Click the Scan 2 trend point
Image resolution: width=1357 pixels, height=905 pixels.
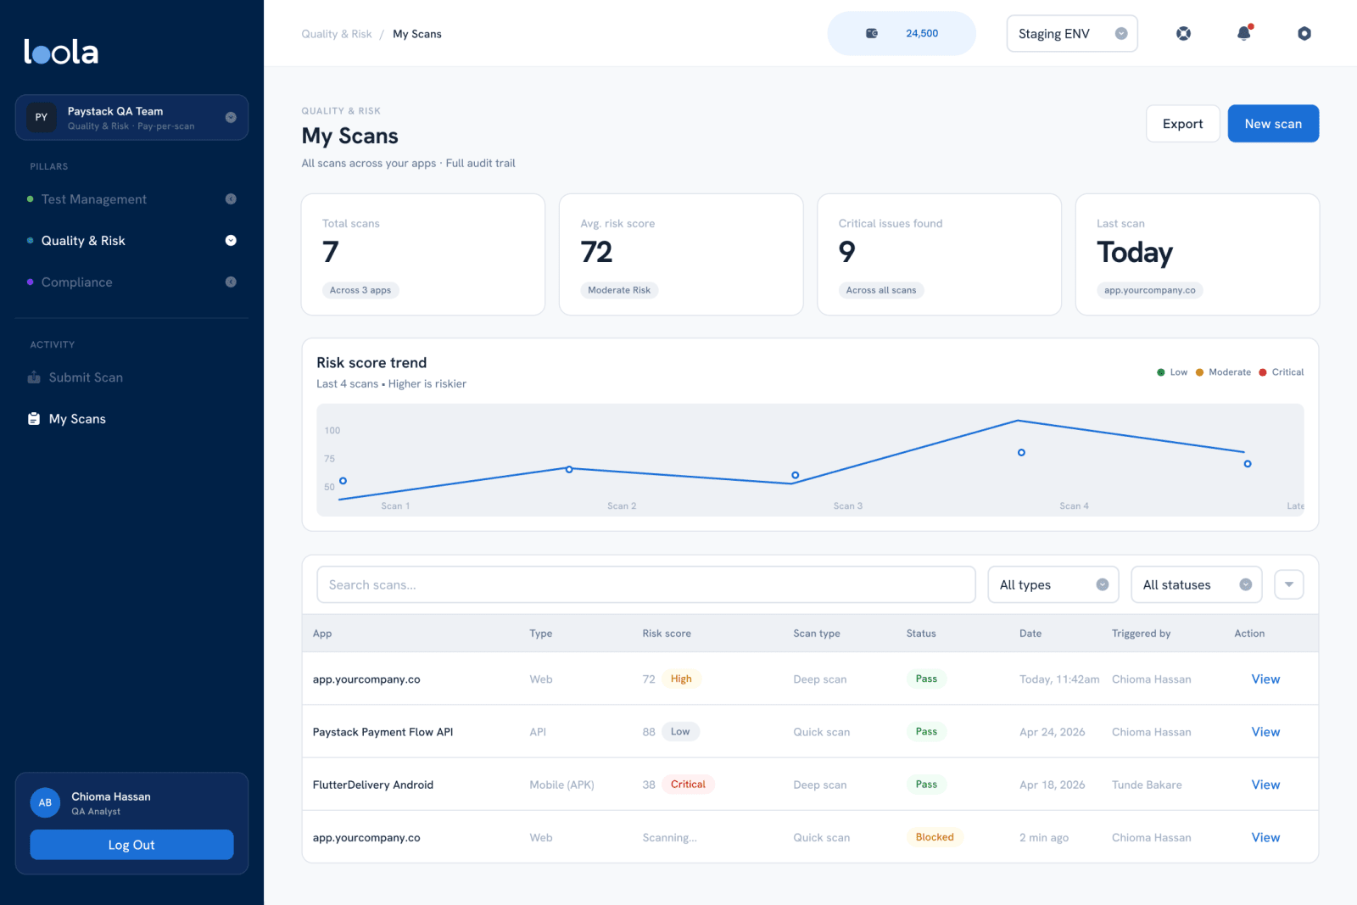(x=569, y=469)
